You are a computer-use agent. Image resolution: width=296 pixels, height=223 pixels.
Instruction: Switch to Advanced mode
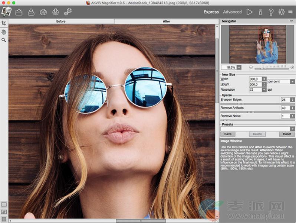(x=232, y=12)
